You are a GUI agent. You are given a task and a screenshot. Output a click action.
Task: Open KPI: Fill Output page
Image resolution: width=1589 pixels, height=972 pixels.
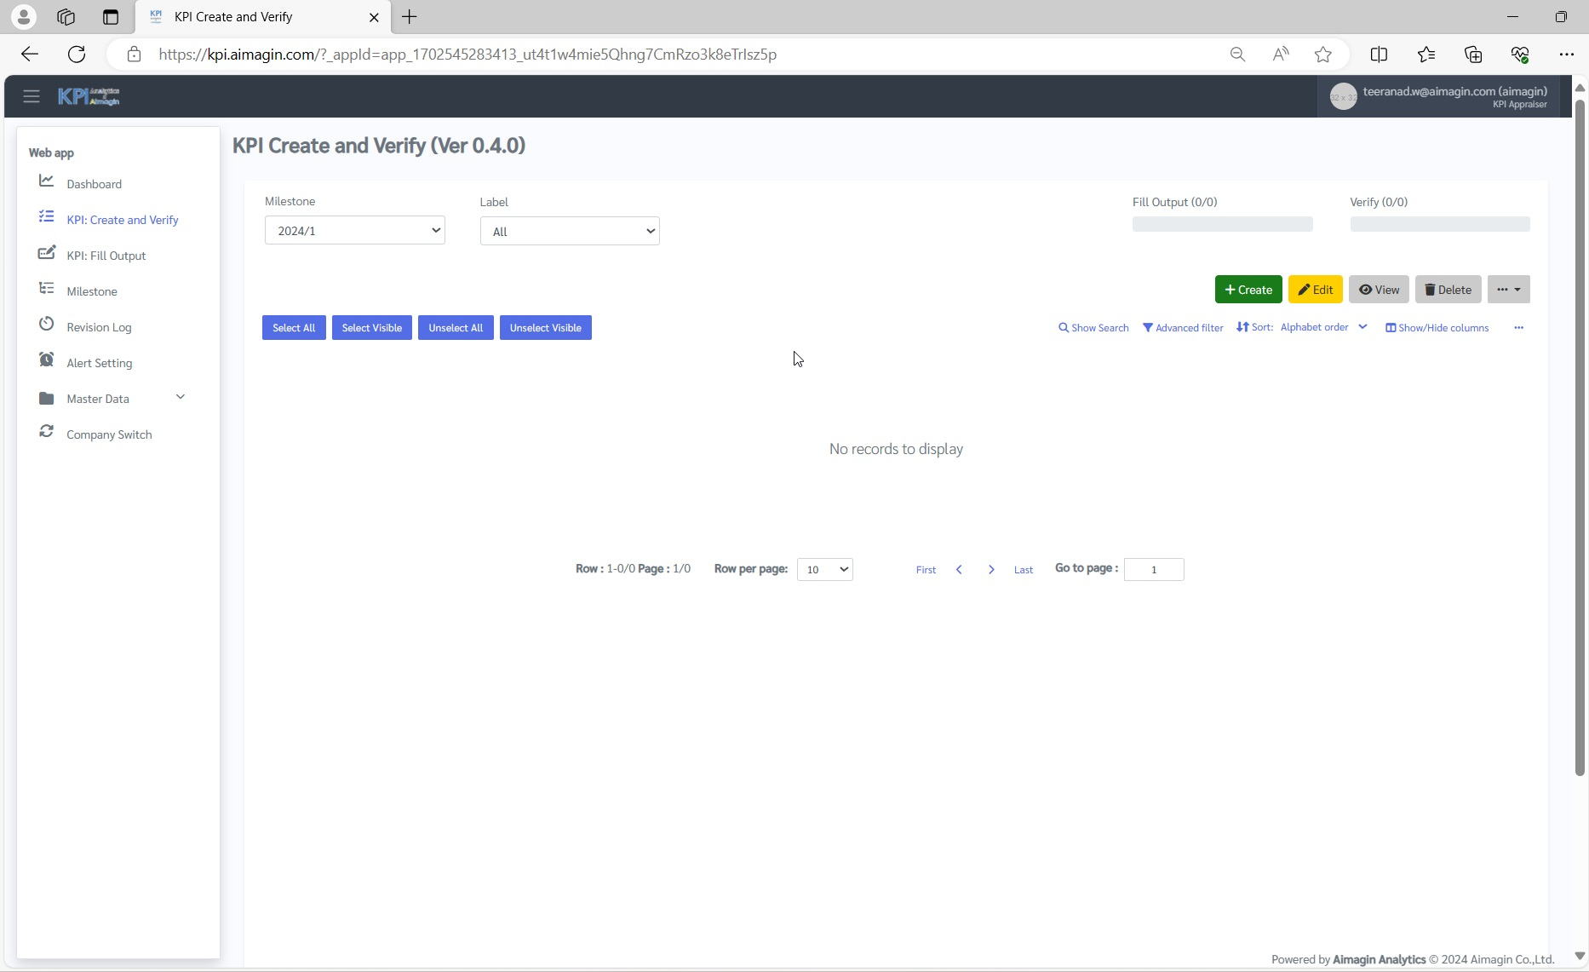[106, 256]
